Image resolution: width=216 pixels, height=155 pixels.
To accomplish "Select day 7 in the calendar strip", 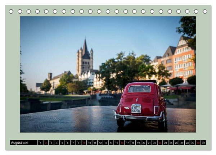I will tap(73, 143).
